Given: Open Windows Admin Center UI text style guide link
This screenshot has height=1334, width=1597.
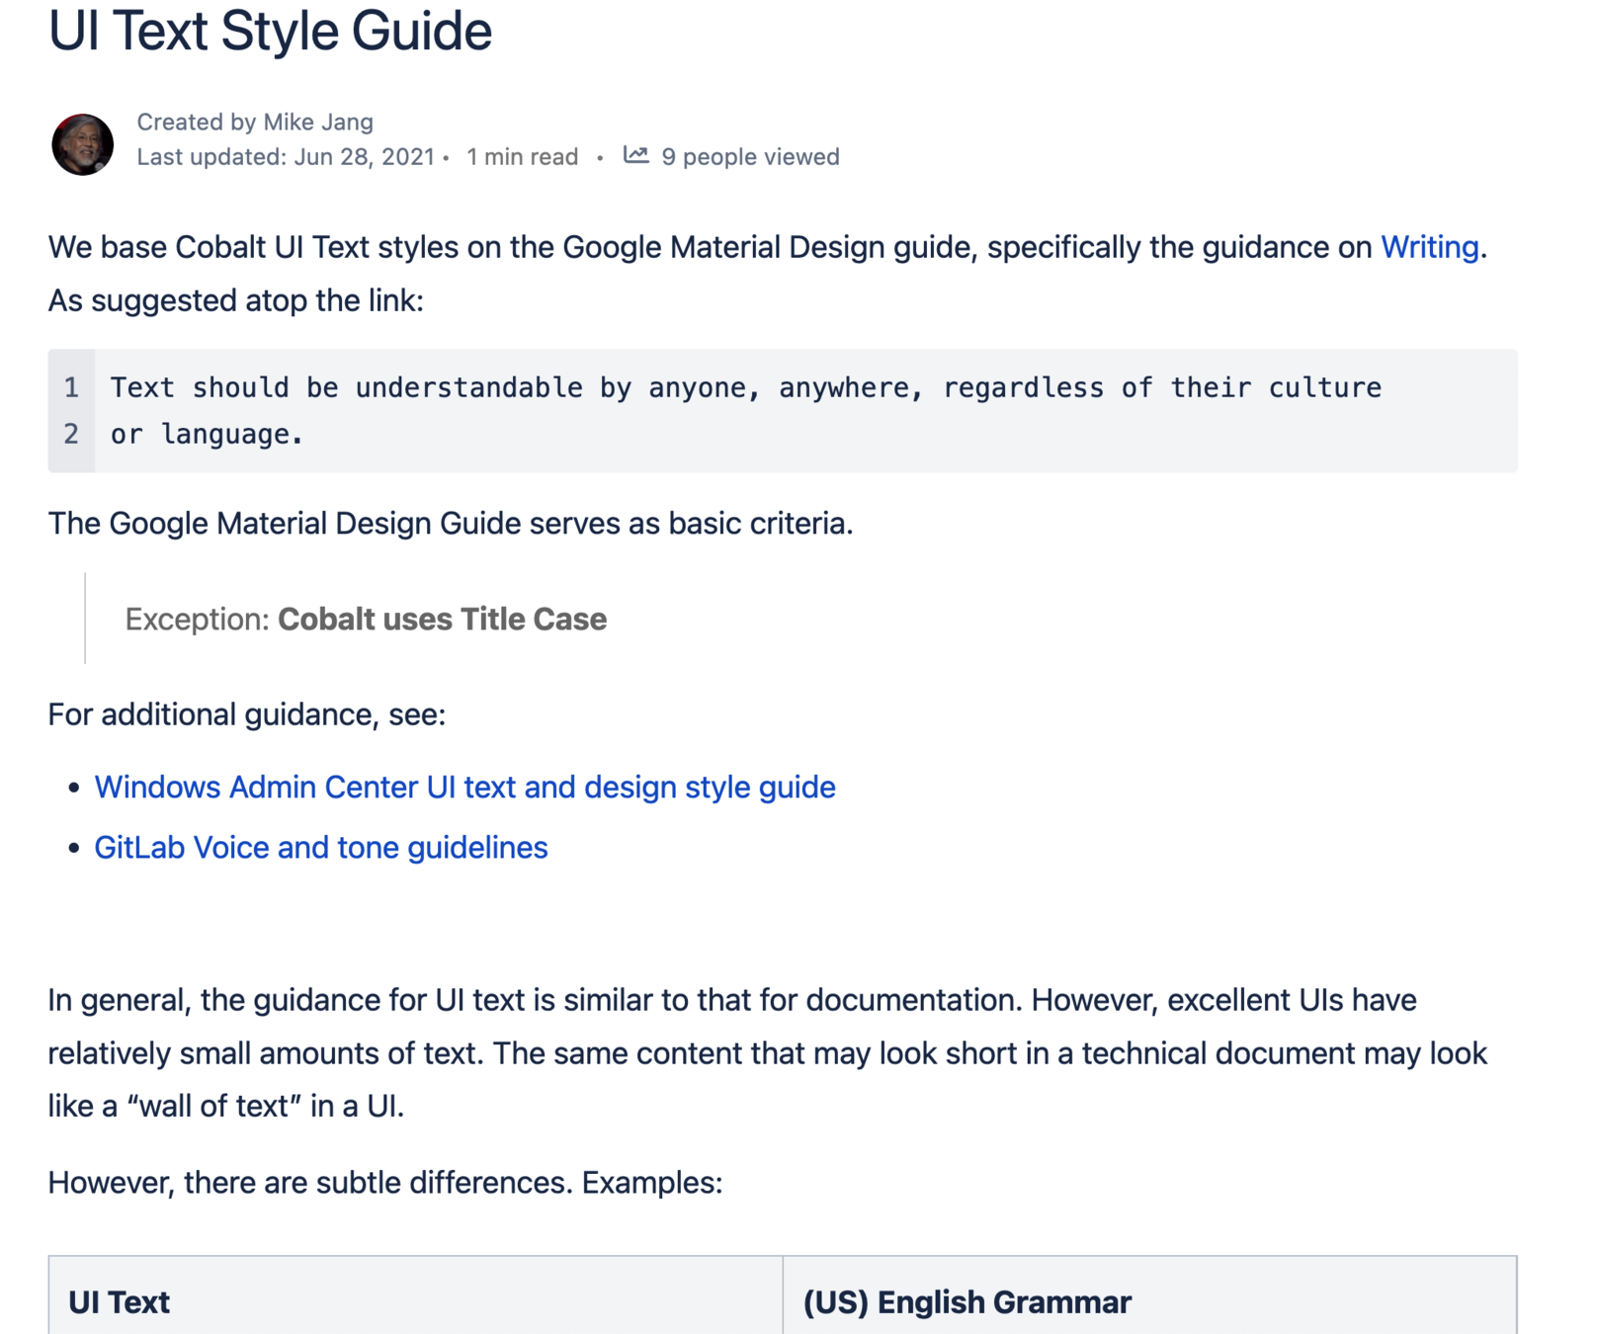Looking at the screenshot, I should (x=464, y=788).
